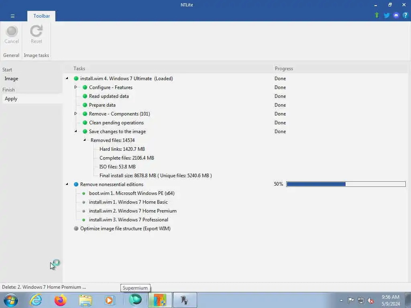
Task: Open the Windows Start button
Action: point(11,300)
